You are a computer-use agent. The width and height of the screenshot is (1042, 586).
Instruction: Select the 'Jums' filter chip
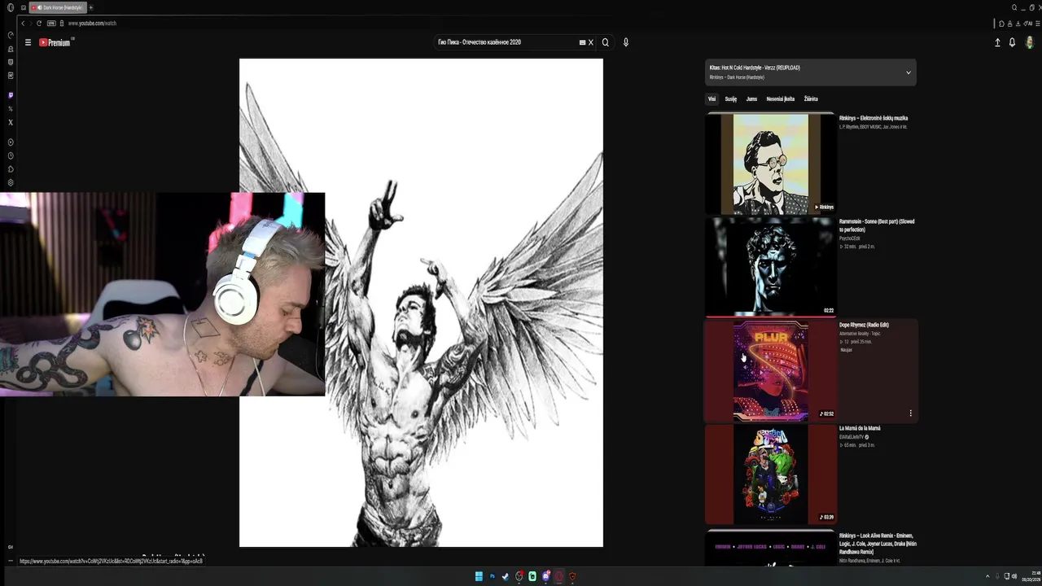(x=751, y=99)
